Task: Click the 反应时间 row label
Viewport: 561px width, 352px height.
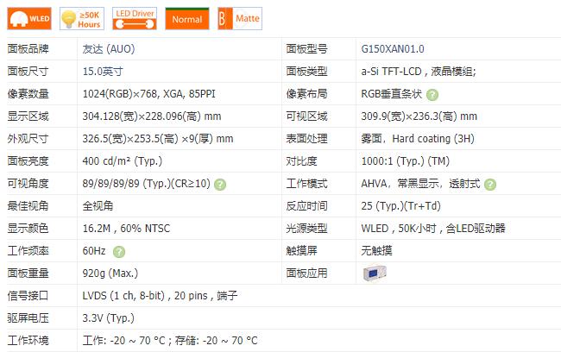Action: [x=306, y=206]
